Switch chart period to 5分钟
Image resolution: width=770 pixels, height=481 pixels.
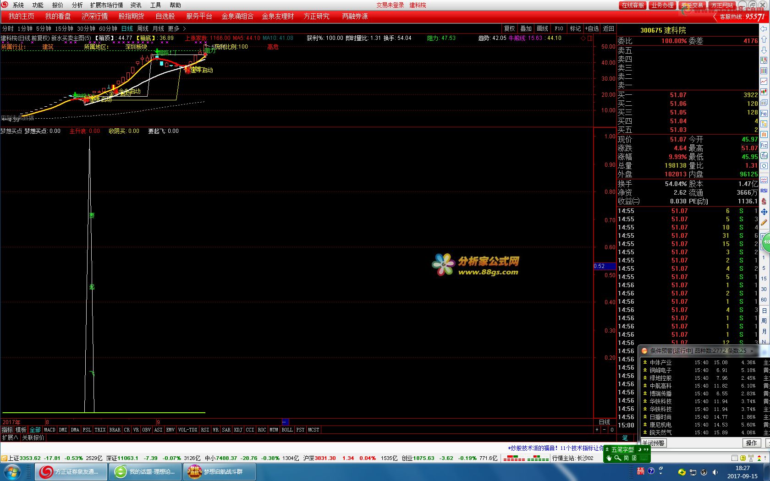coord(44,28)
